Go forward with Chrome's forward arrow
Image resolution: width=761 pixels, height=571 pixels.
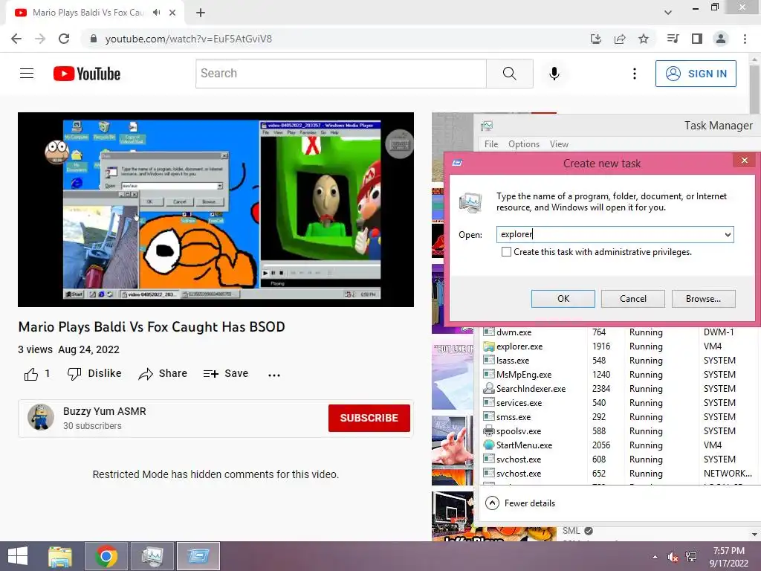click(x=40, y=39)
